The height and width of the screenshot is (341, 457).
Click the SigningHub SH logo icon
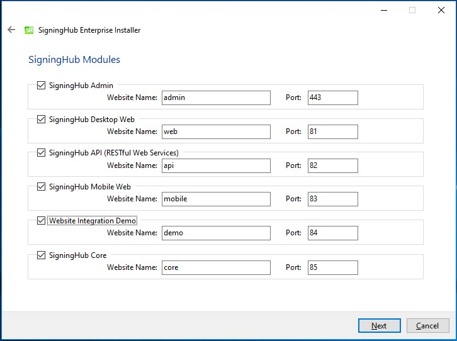[x=29, y=30]
